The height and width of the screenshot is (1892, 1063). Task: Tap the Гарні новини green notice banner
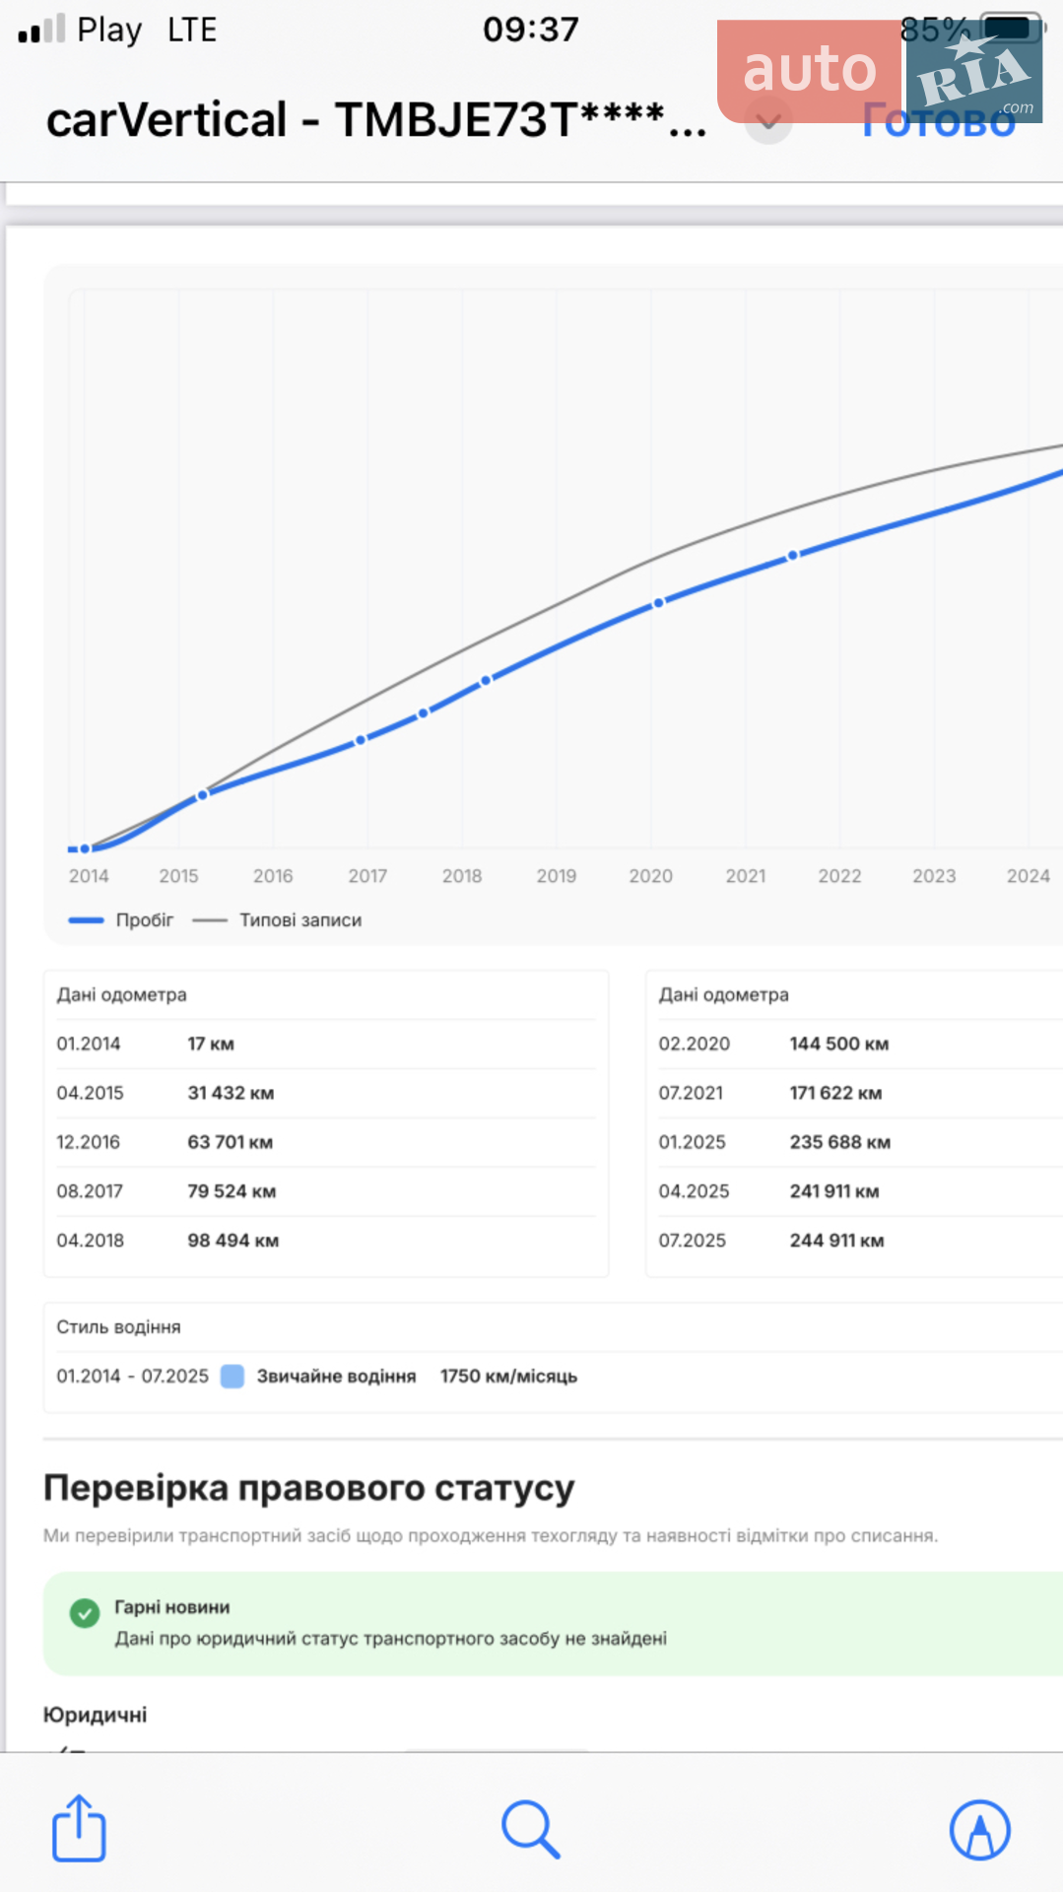(x=553, y=1623)
